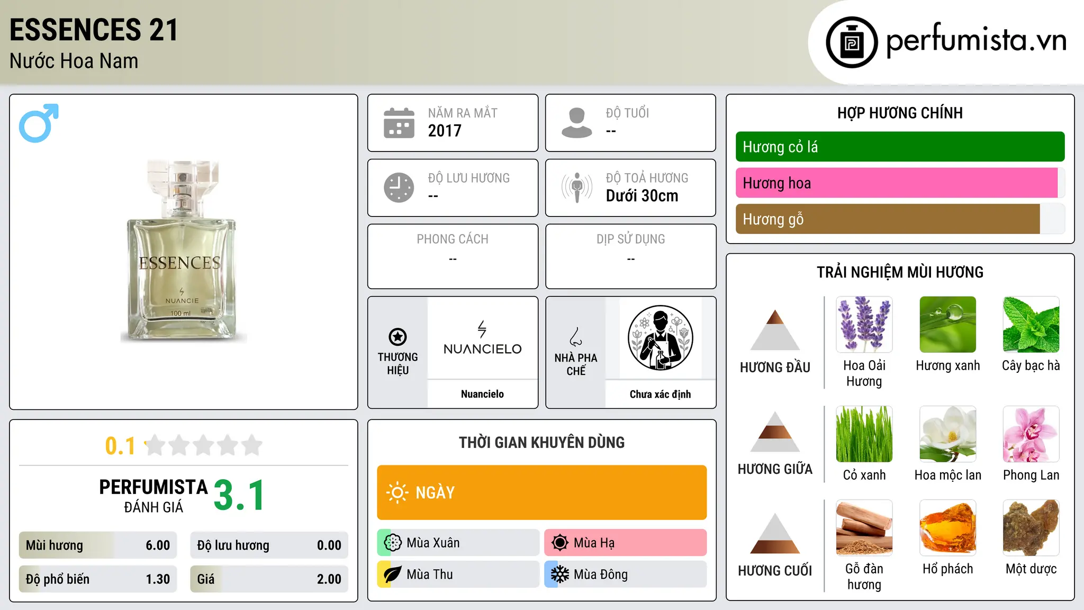Click the Nuancielo brand name link
The image size is (1084, 610).
(x=482, y=394)
